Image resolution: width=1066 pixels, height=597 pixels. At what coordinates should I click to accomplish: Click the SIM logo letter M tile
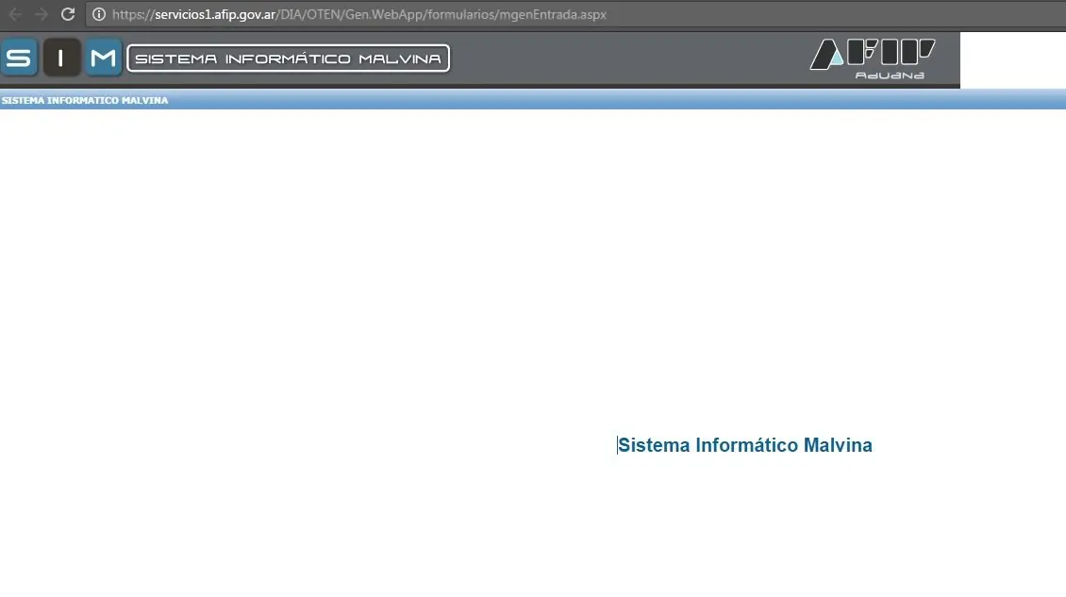(104, 58)
